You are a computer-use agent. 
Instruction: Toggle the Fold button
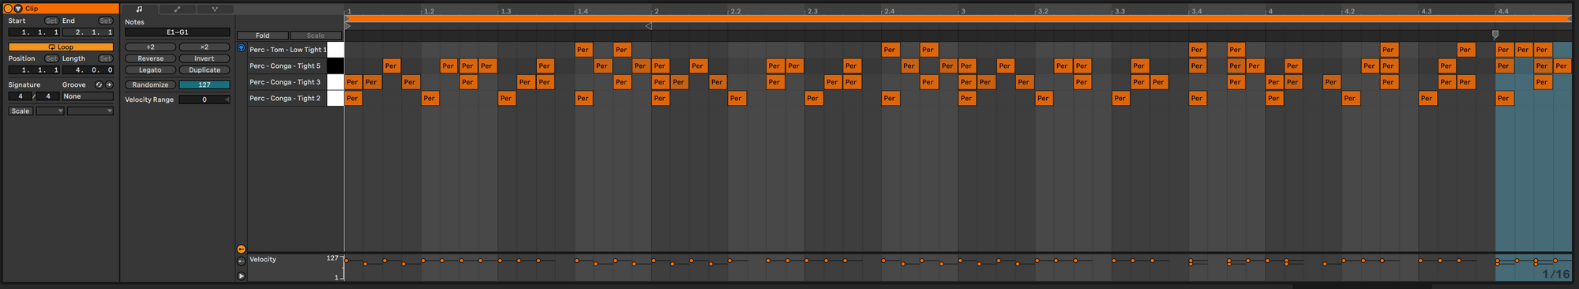262,36
